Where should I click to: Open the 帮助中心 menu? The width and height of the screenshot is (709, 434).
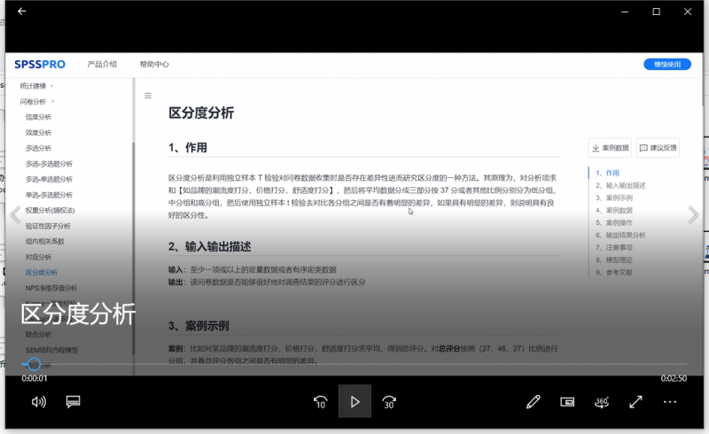[x=154, y=64]
